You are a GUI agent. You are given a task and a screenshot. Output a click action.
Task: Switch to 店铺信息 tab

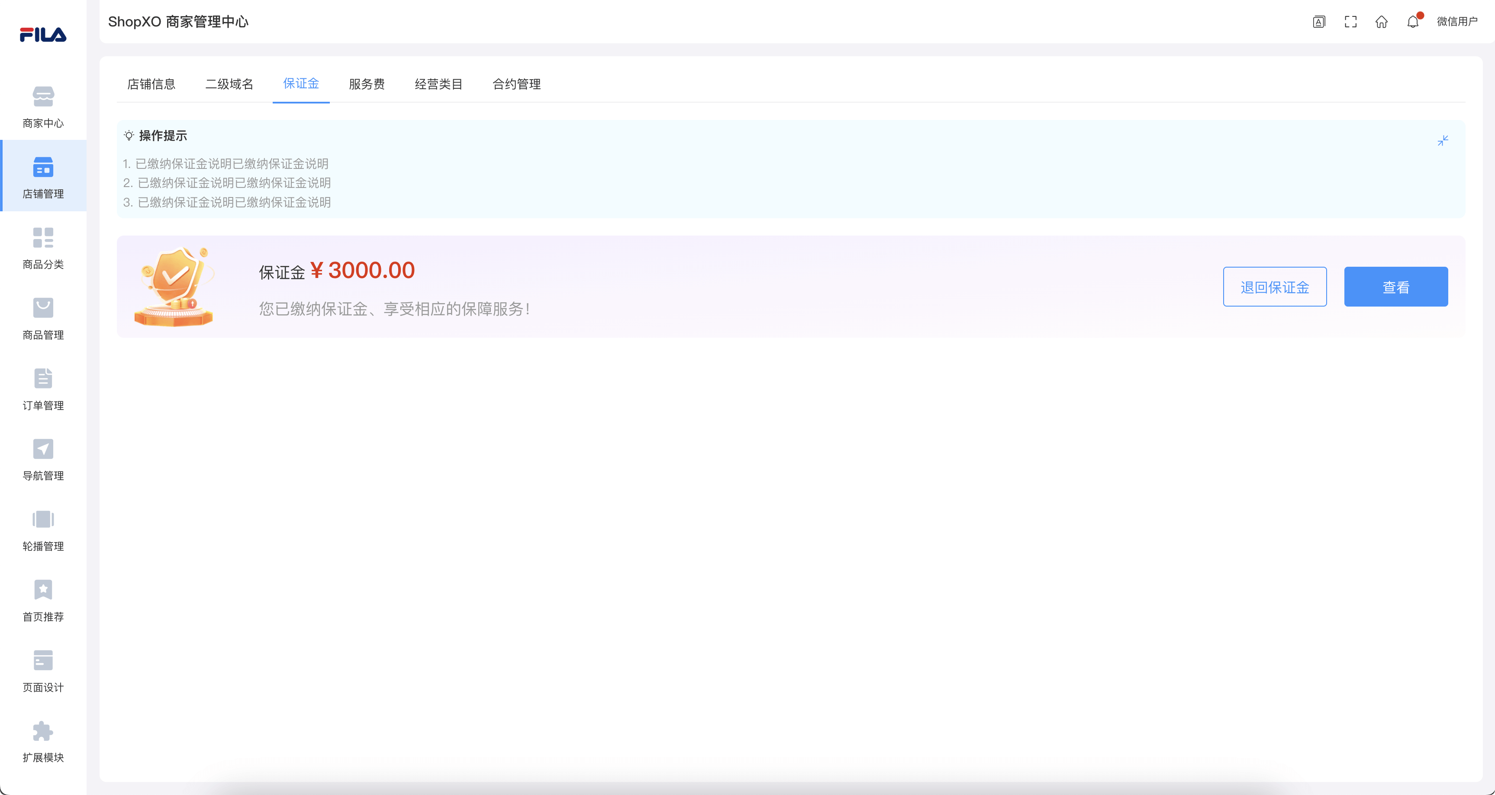click(x=151, y=84)
